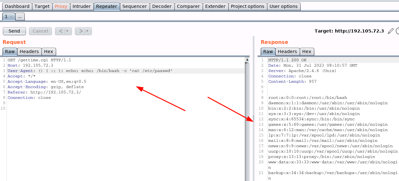
Task: Select the Raw tab in Response panel
Action: click(x=268, y=51)
